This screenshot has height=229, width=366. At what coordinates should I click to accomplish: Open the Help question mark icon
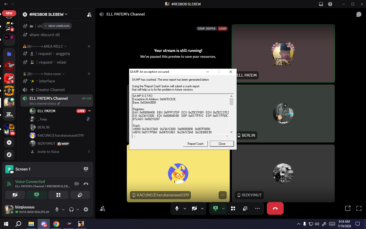tap(330, 4)
